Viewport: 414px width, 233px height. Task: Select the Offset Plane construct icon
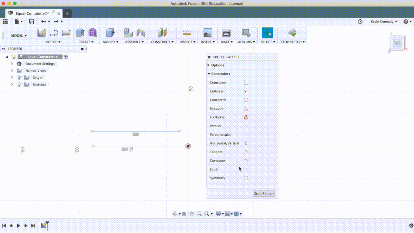[x=162, y=33]
